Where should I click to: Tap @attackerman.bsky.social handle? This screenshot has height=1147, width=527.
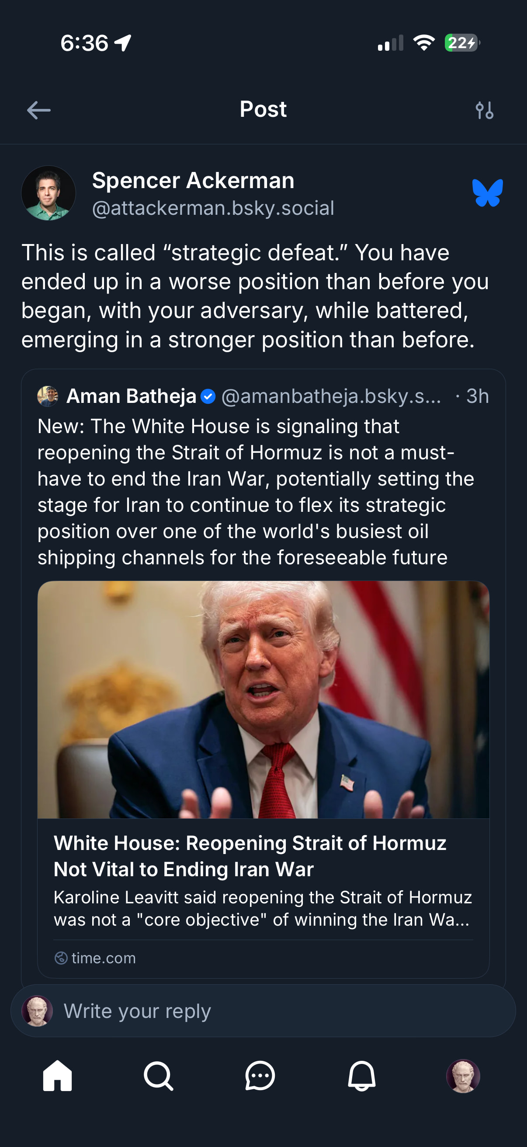213,208
